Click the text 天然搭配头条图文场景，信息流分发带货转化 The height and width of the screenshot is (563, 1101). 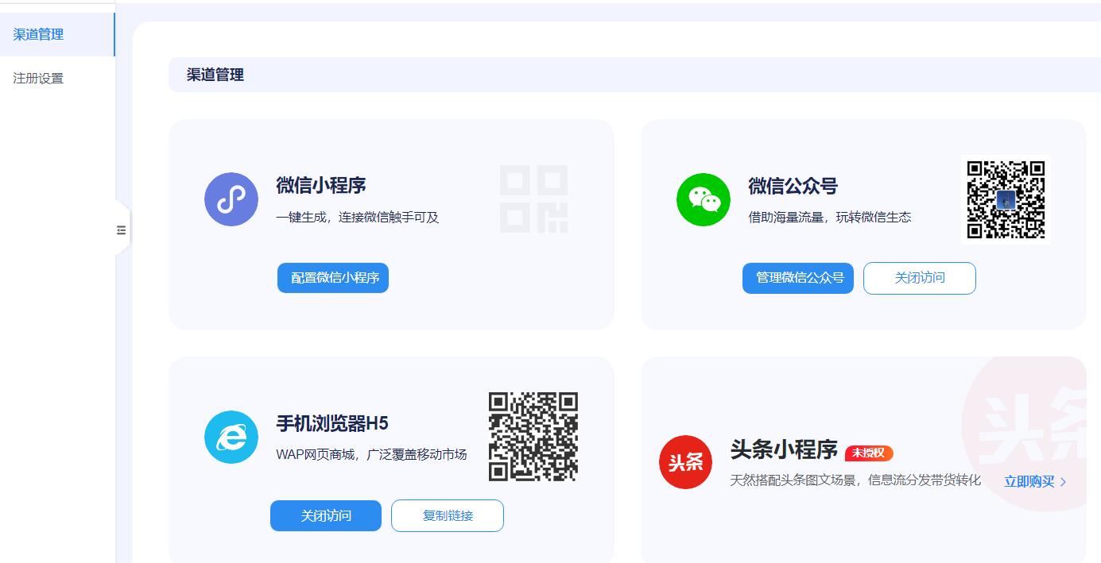[x=855, y=480]
